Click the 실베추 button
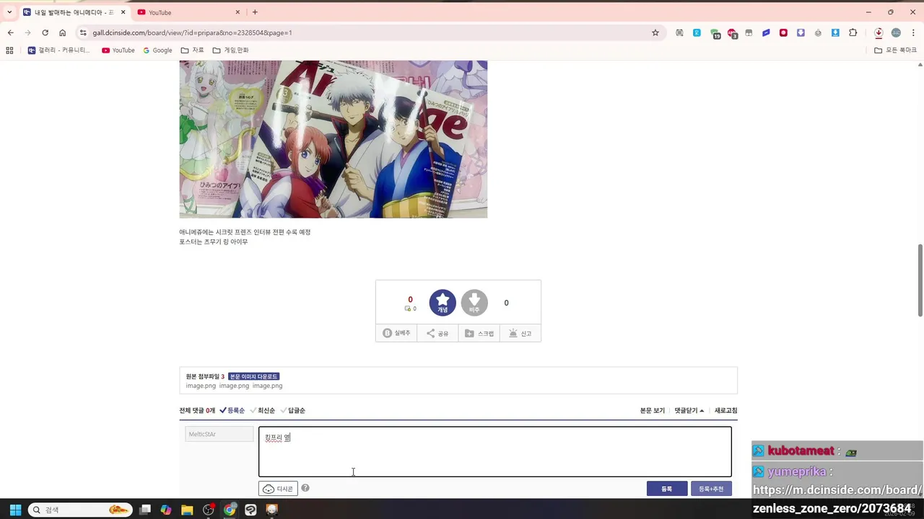Screen dimensions: 924x519 [396, 333]
